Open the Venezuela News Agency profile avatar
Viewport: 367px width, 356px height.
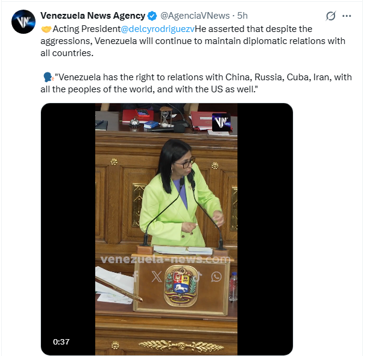click(24, 22)
